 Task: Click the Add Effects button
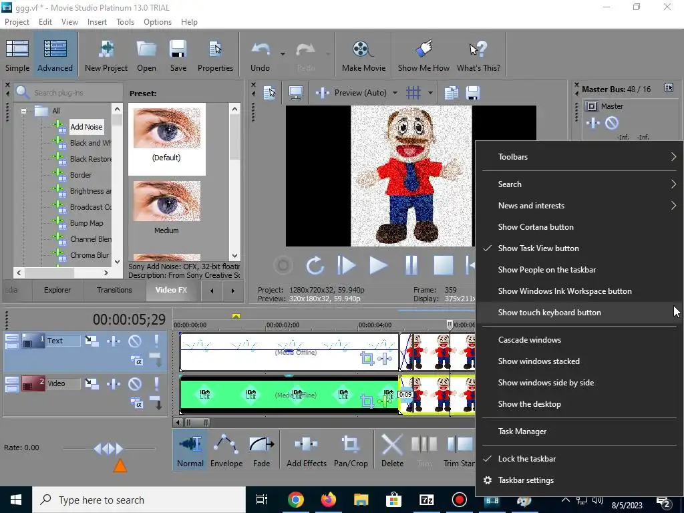click(x=306, y=451)
